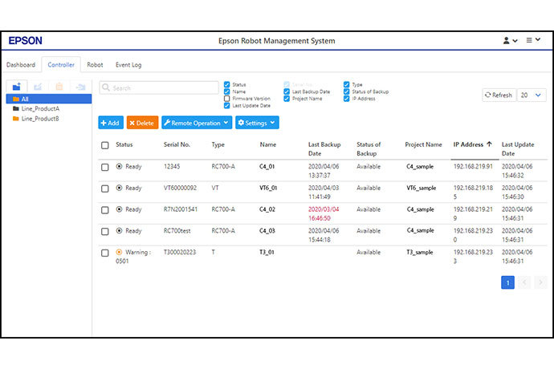The width and height of the screenshot is (554, 369).
Task: Open the hamburger menu icon
Action: click(x=533, y=40)
